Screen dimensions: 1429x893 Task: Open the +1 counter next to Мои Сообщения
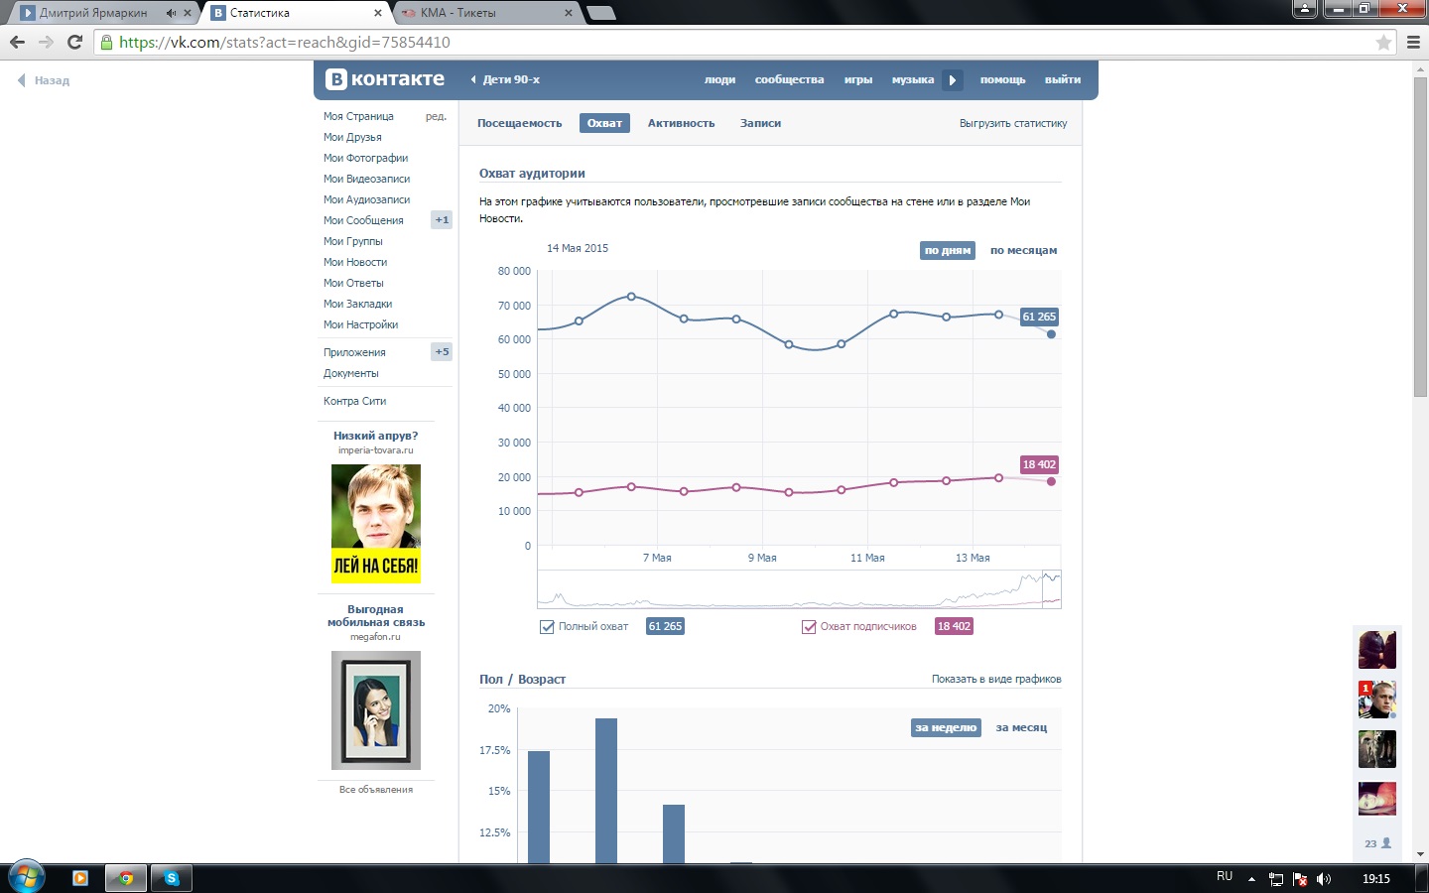pyautogui.click(x=442, y=220)
